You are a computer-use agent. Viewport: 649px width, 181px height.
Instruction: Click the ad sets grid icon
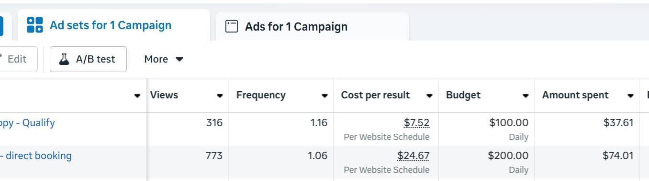[x=35, y=25]
